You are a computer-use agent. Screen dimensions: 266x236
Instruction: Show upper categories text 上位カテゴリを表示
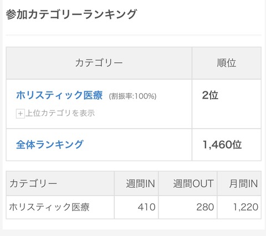pos(60,113)
